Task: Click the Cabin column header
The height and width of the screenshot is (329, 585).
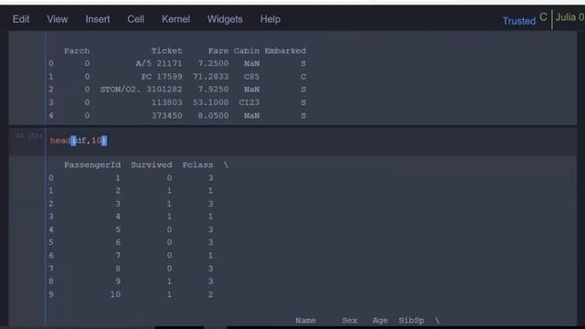Action: pyautogui.click(x=247, y=51)
